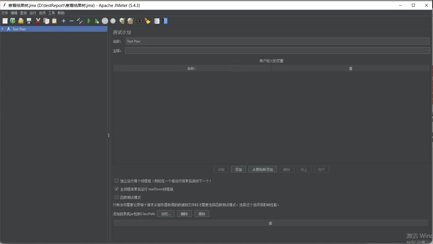Click the 清除 button for ClassPath

tap(202, 214)
